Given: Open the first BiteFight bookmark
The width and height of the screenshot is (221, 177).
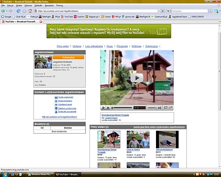Looking at the screenshot, I should point(45,17).
